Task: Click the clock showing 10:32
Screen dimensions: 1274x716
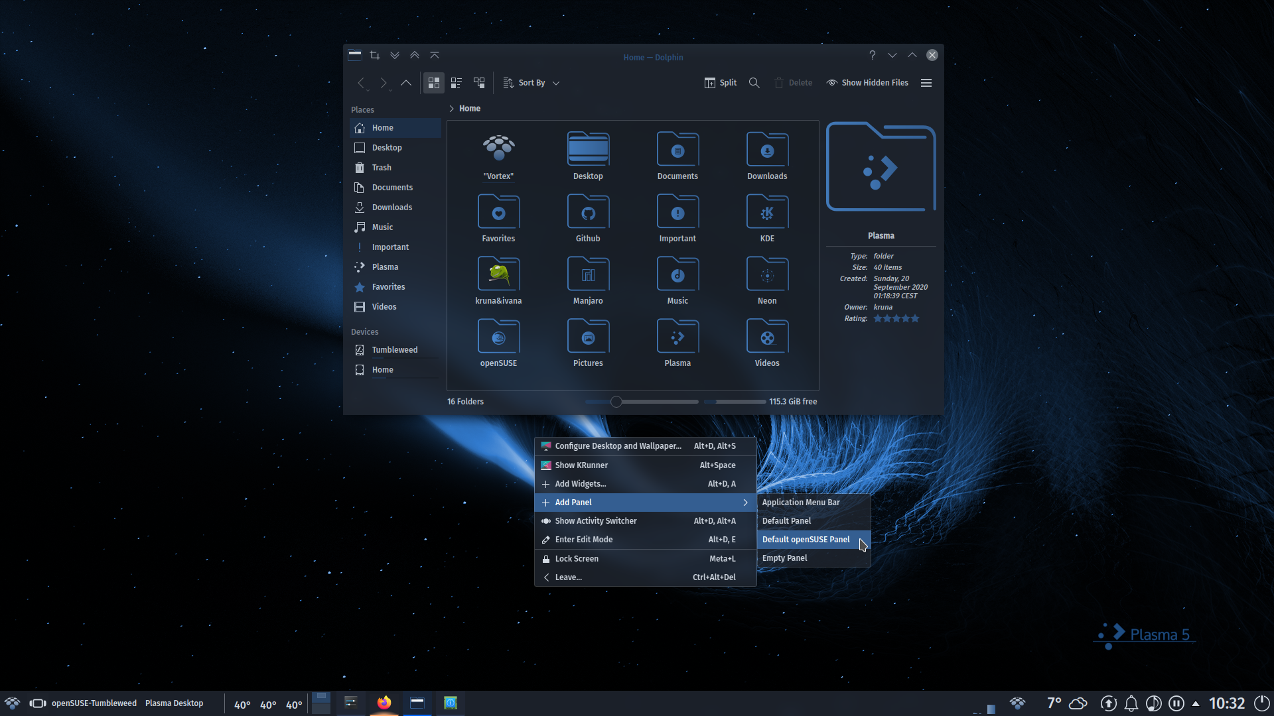Action: click(1227, 703)
